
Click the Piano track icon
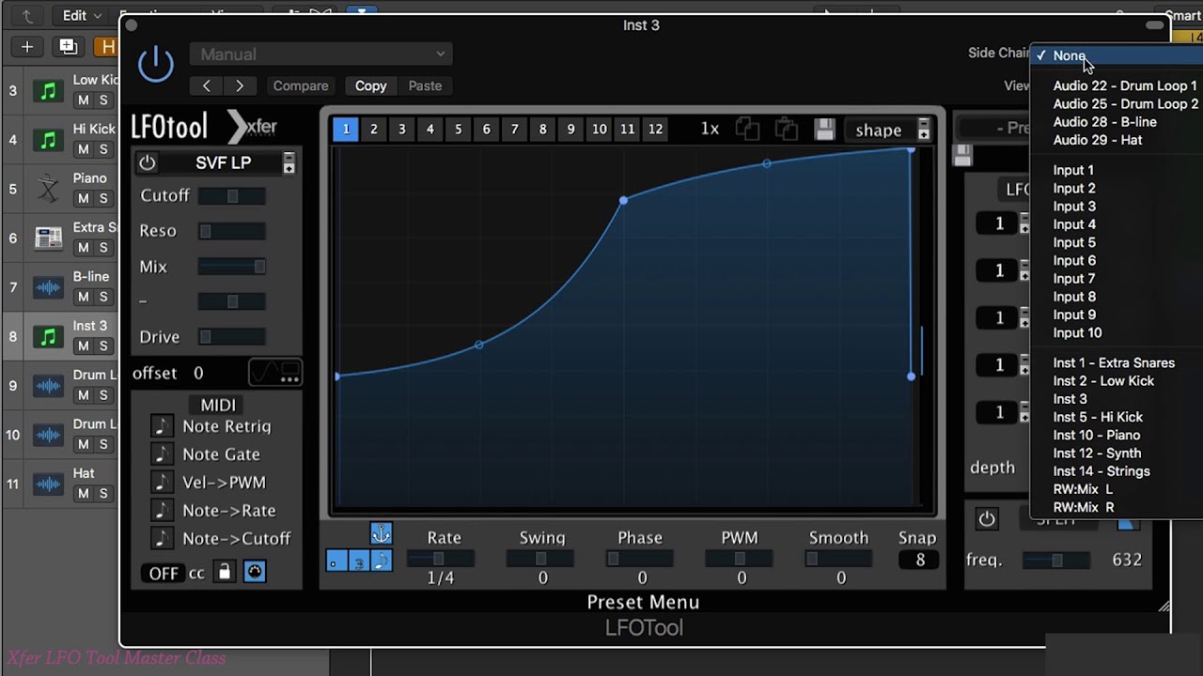[x=48, y=189]
